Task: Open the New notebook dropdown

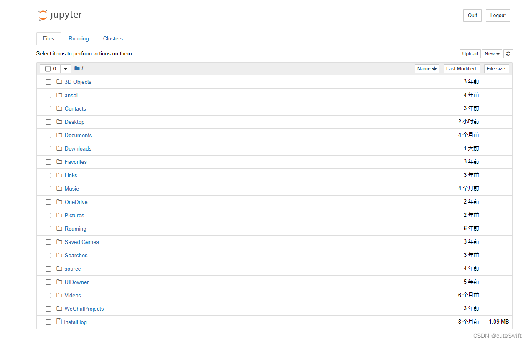Action: tap(492, 54)
